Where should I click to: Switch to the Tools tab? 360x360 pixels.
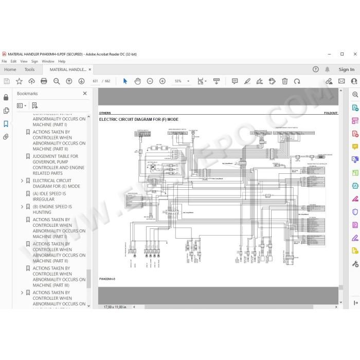tap(29, 69)
